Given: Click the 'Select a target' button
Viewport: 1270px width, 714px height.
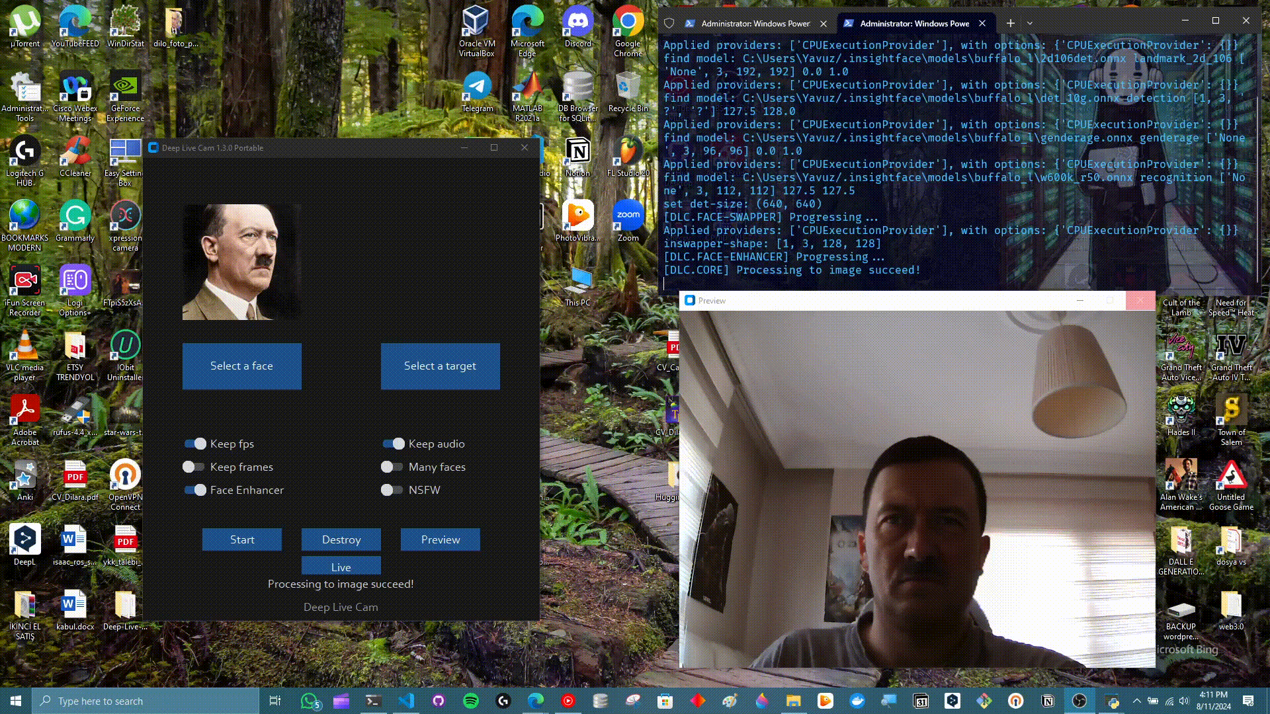Looking at the screenshot, I should click(441, 366).
